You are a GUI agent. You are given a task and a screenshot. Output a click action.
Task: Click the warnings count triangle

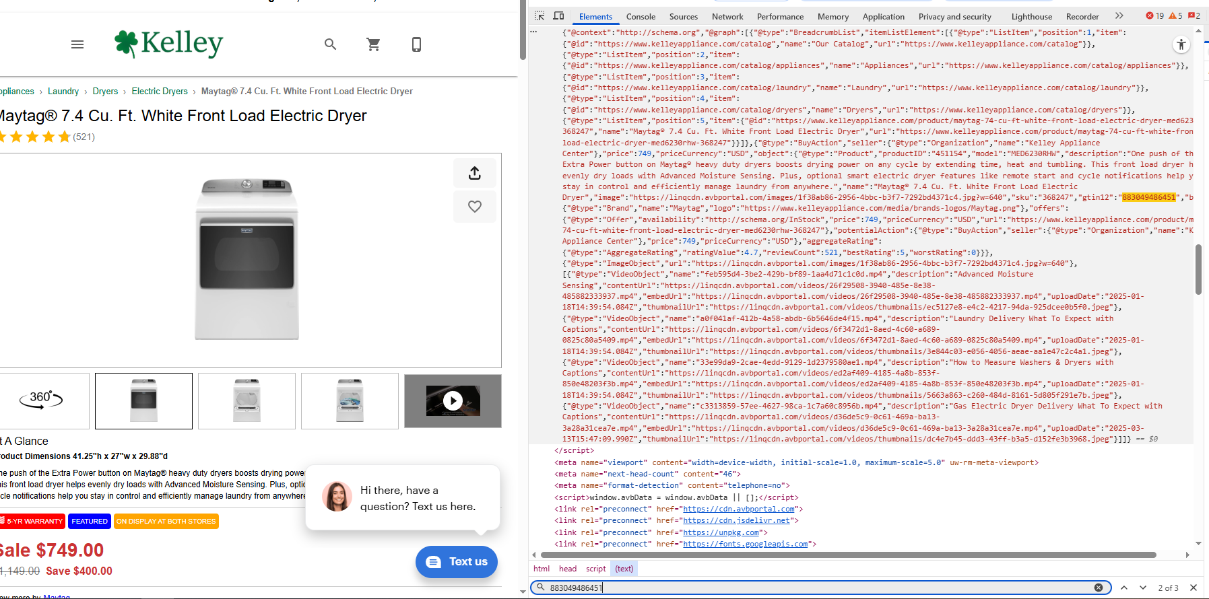tap(1175, 16)
